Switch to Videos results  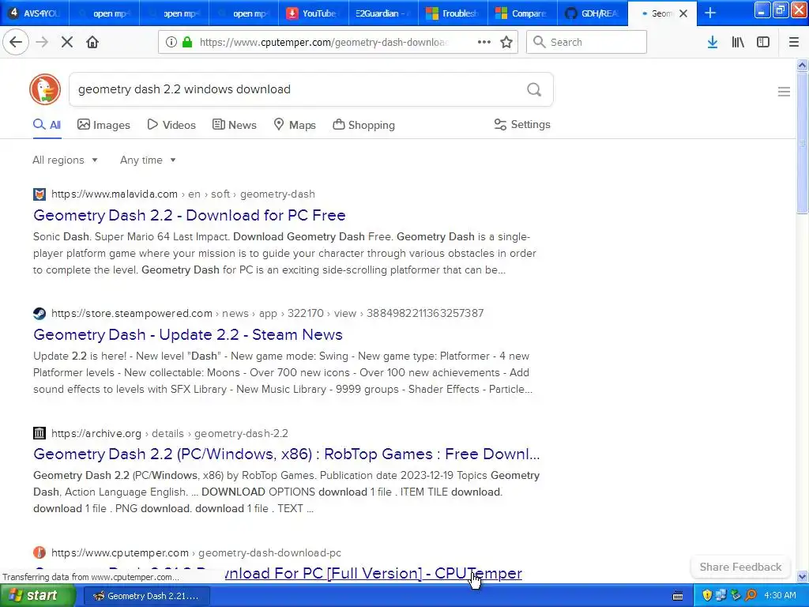[x=171, y=125]
